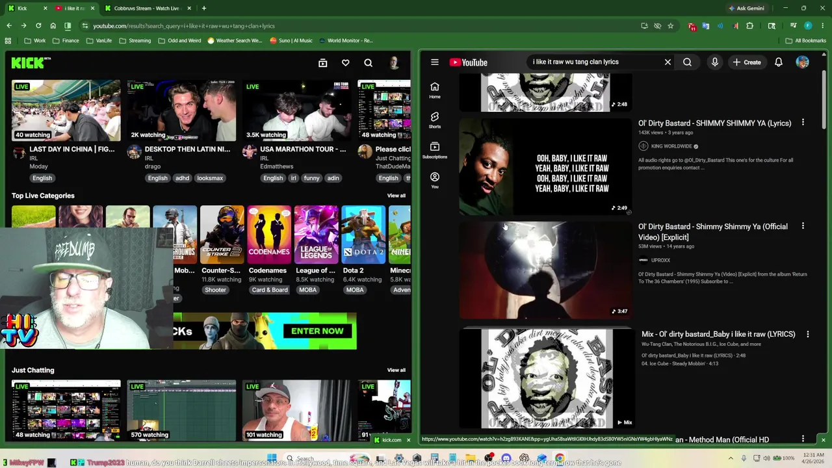Click Ask Gemini button
Image resolution: width=832 pixels, height=468 pixels.
746,8
